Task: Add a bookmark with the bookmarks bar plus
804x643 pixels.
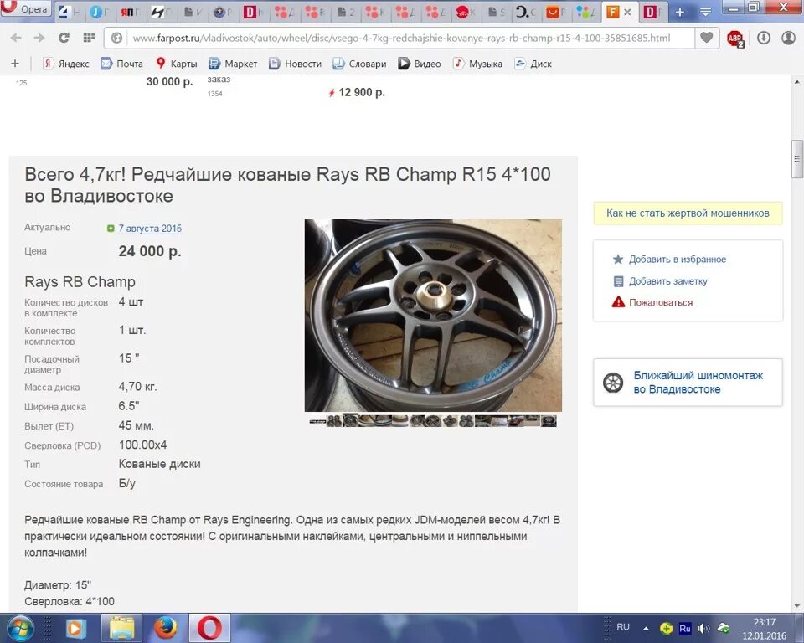Action: point(15,64)
